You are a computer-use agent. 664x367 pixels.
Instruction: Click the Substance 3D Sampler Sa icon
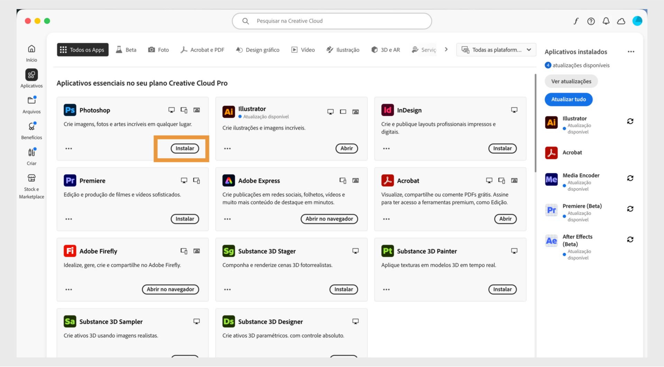[x=70, y=321]
